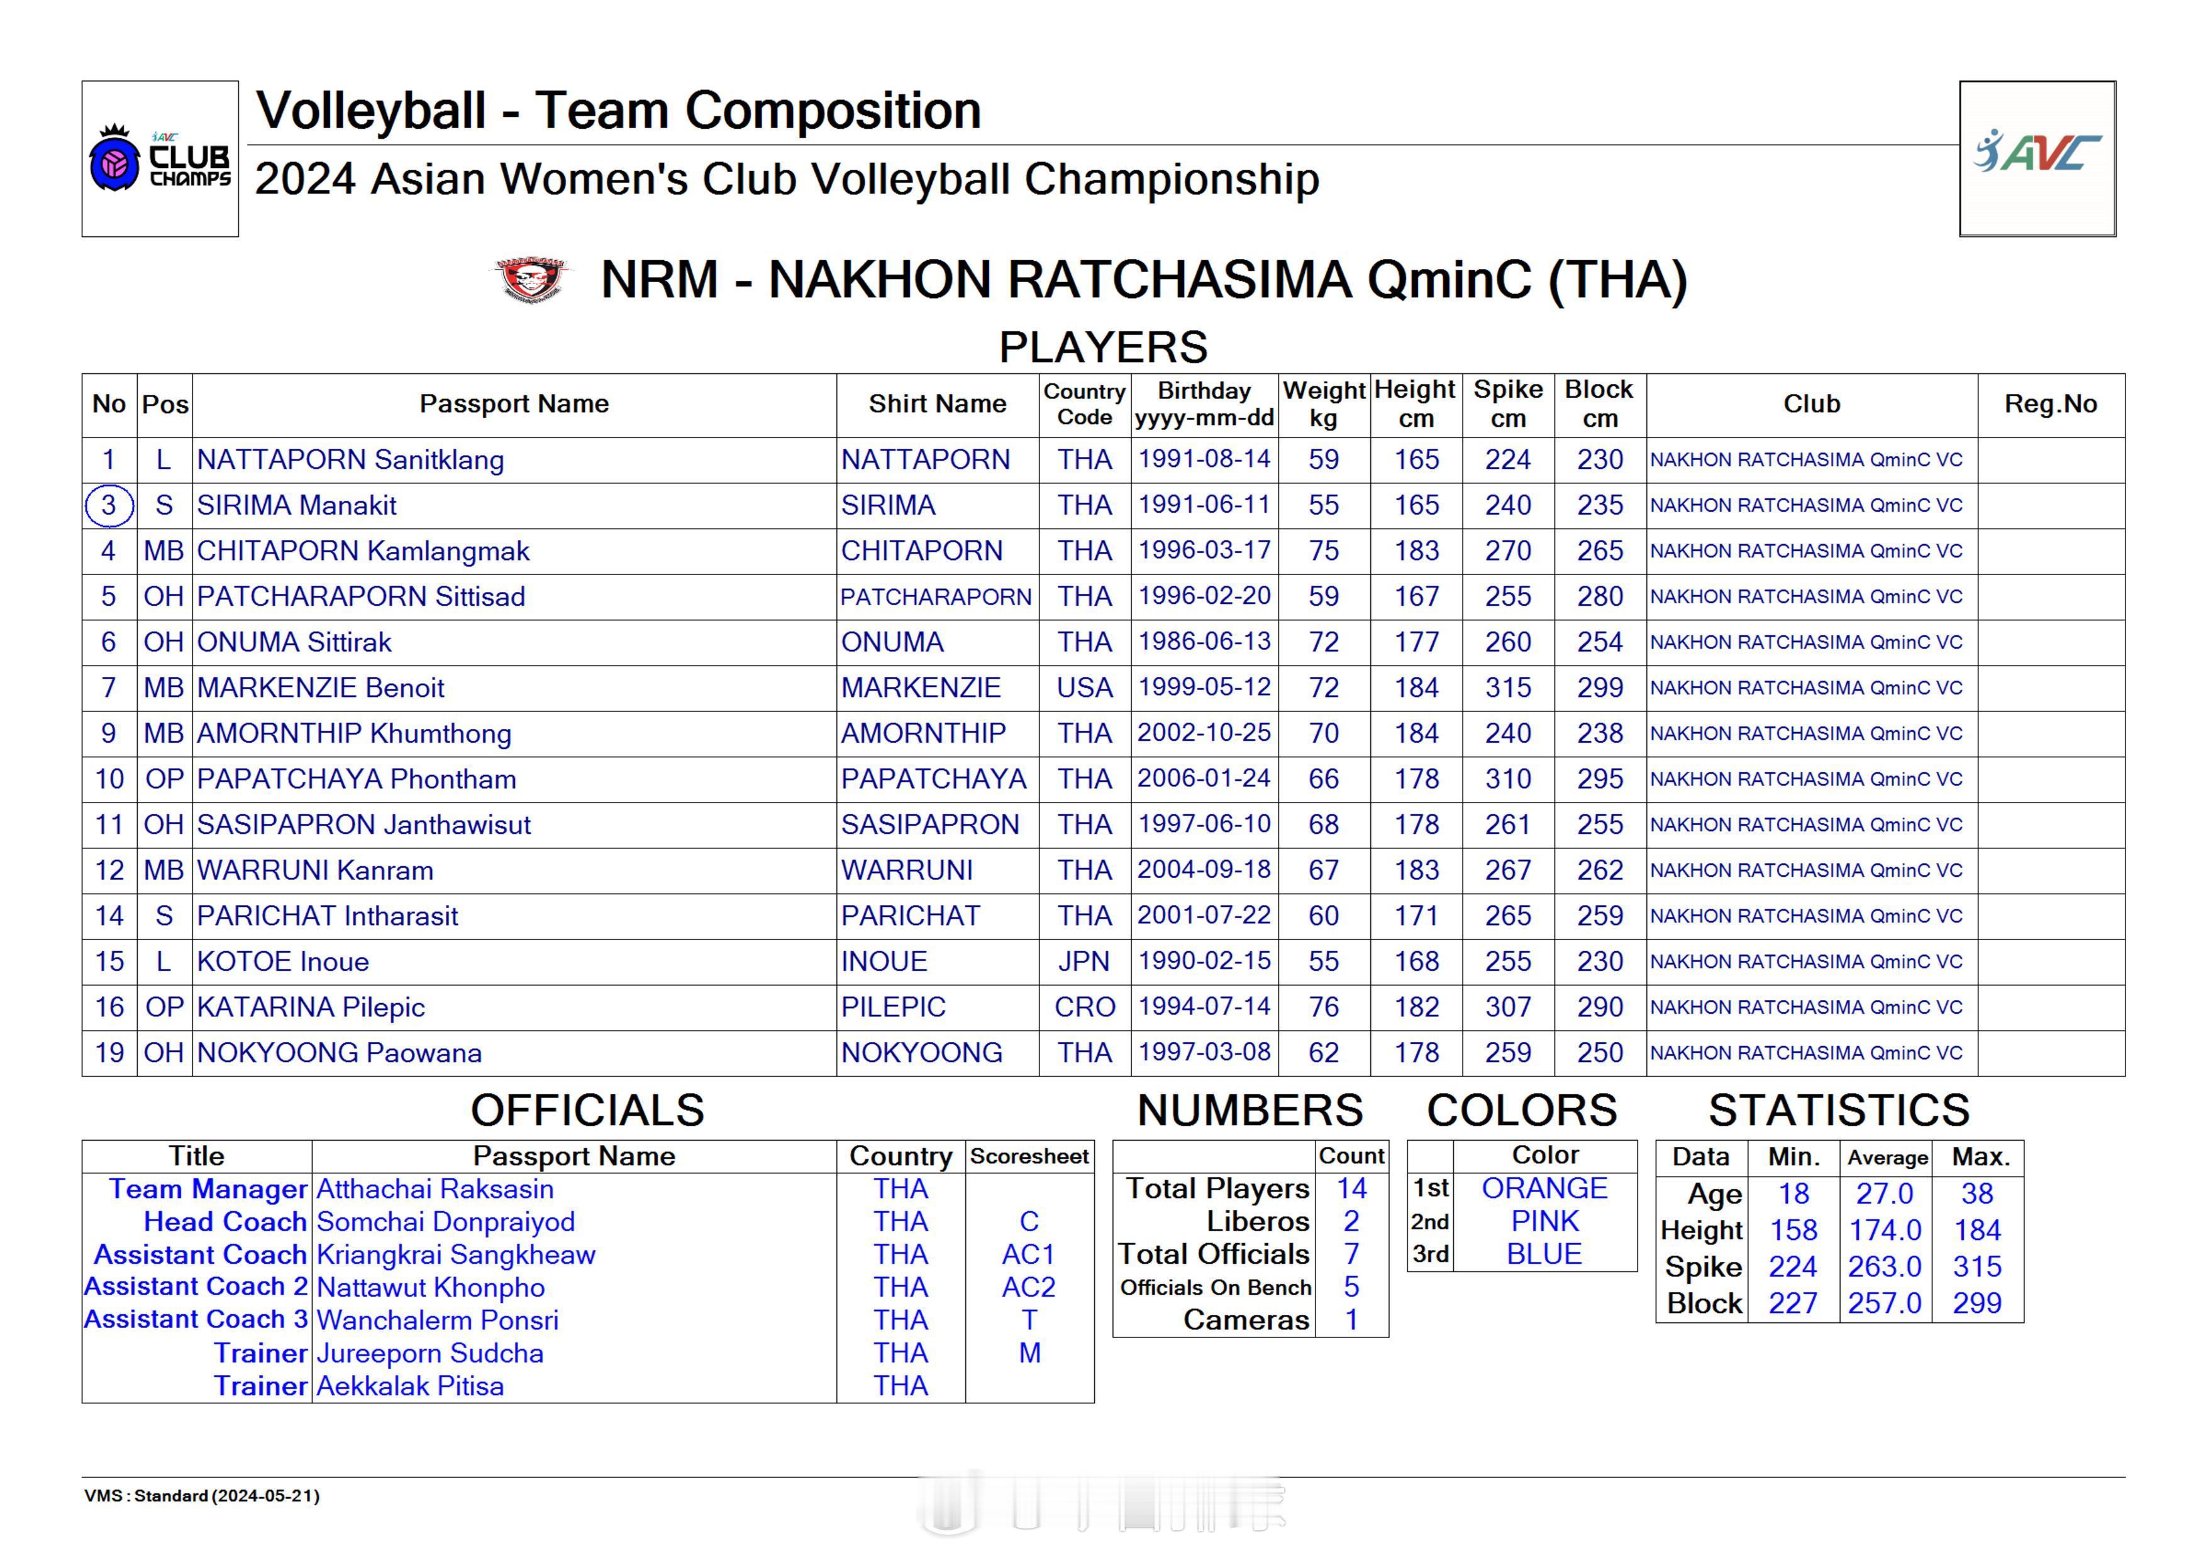Select PARICHAT Intharasit passport name
This screenshot has width=2206, height=1558.
328,916
